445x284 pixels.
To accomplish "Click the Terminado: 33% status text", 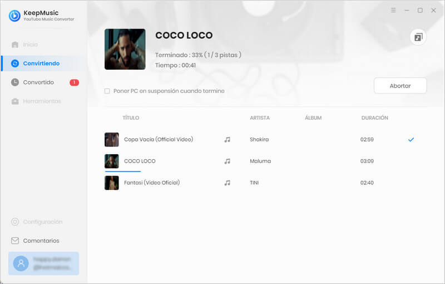I will pos(198,55).
